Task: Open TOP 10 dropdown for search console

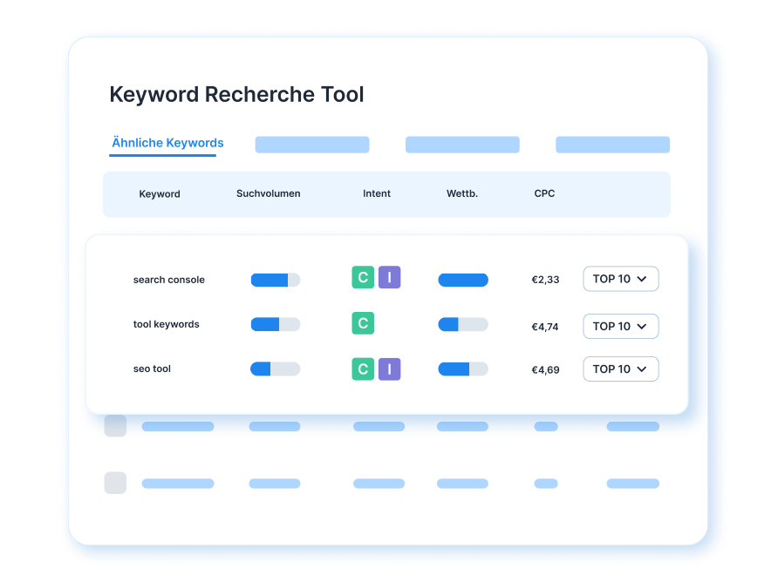Action: point(621,279)
